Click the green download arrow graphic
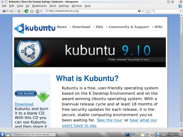Screen dimensions: 183x137 (43, 97)
